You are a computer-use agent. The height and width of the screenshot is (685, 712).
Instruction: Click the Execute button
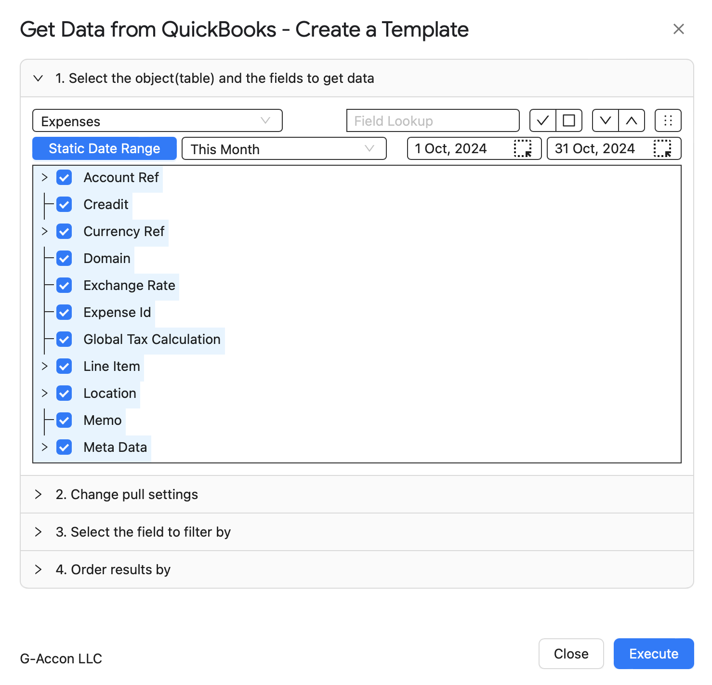coord(654,654)
